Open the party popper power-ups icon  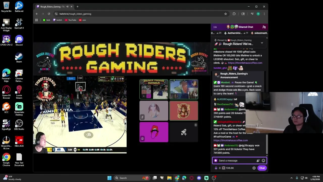(x=258, y=161)
